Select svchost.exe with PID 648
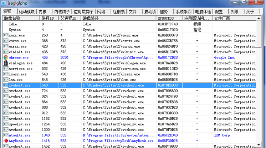266x148 pixels. click(129, 85)
